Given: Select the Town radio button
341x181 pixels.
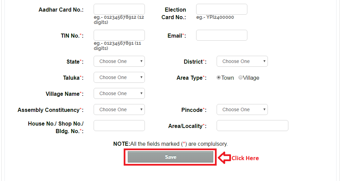Looking at the screenshot, I should pos(219,78).
